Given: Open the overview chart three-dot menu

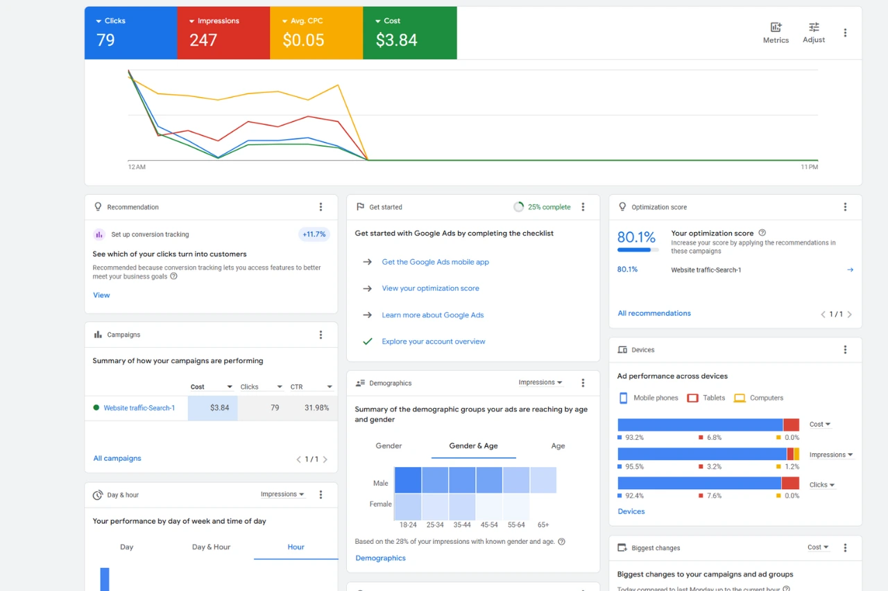Looking at the screenshot, I should tap(845, 33).
